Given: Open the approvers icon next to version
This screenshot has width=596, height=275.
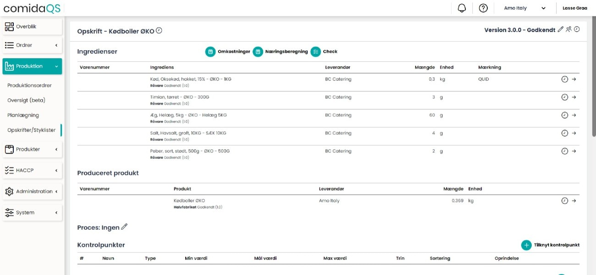Looking at the screenshot, I should click(x=569, y=29).
